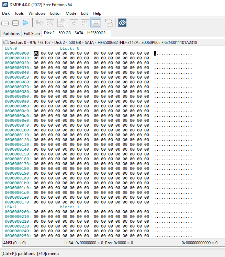This screenshot has height=257, width=225.
Task: Click ASCII column of row 0000000210
Action: (x=173, y=217)
